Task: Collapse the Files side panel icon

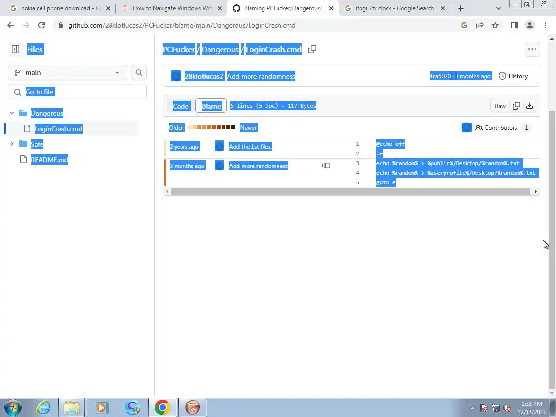Action: pyautogui.click(x=15, y=49)
